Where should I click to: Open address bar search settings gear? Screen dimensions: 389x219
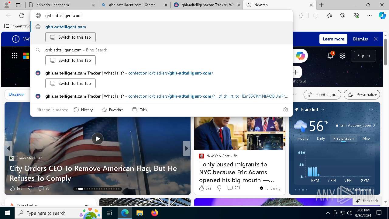[286, 110]
